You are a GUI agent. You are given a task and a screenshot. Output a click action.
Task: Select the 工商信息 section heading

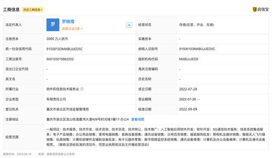[x=11, y=9]
